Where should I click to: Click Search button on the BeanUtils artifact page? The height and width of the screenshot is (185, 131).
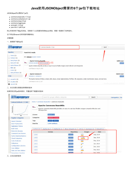pyautogui.click(x=93, y=97)
